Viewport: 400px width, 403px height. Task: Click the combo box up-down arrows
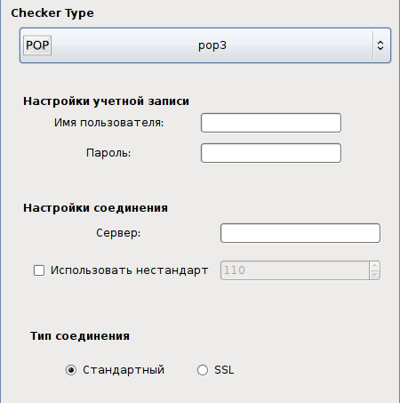380,45
